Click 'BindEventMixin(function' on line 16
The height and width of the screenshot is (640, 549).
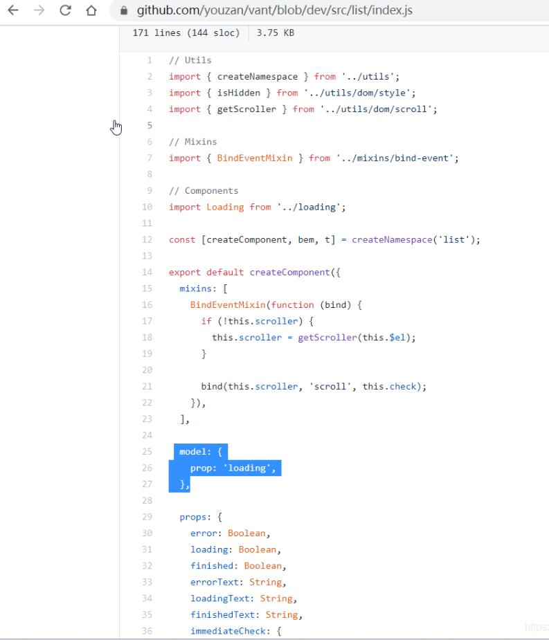[252, 305]
